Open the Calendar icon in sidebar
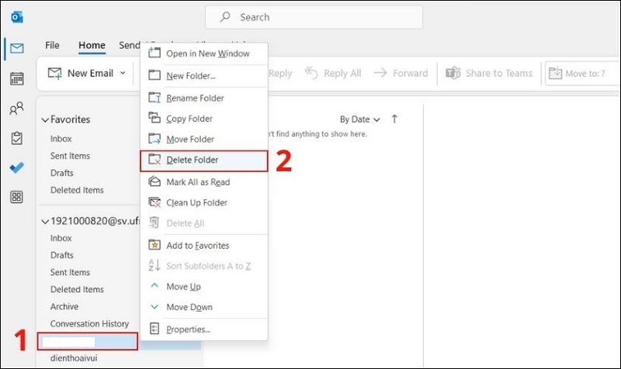The width and height of the screenshot is (621, 369). pyautogui.click(x=16, y=78)
